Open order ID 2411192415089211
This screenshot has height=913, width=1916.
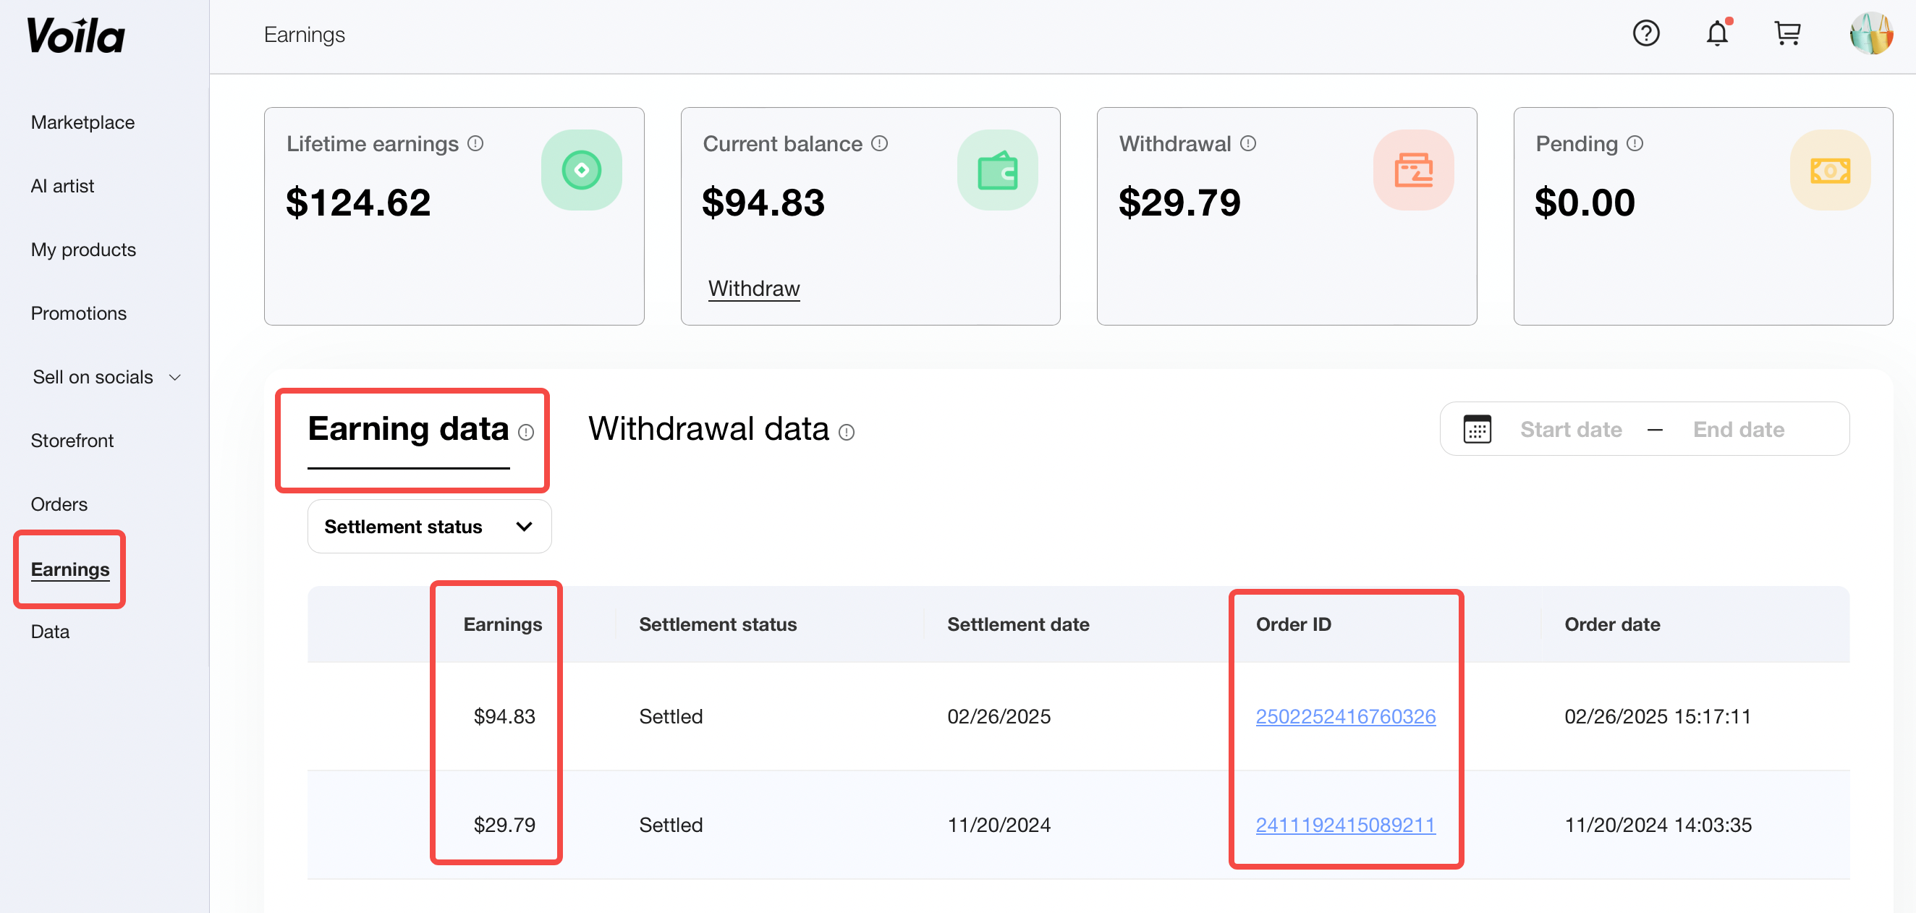pyautogui.click(x=1345, y=825)
